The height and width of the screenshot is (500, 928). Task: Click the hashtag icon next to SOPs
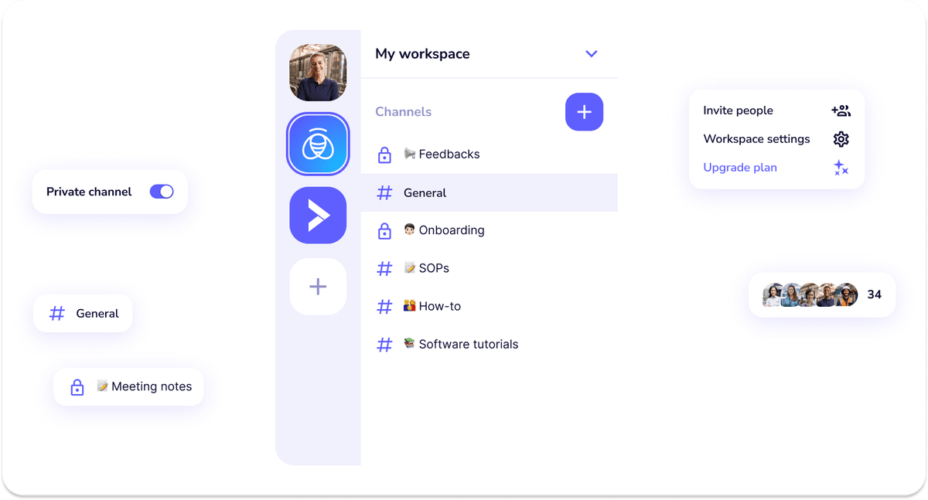click(384, 268)
